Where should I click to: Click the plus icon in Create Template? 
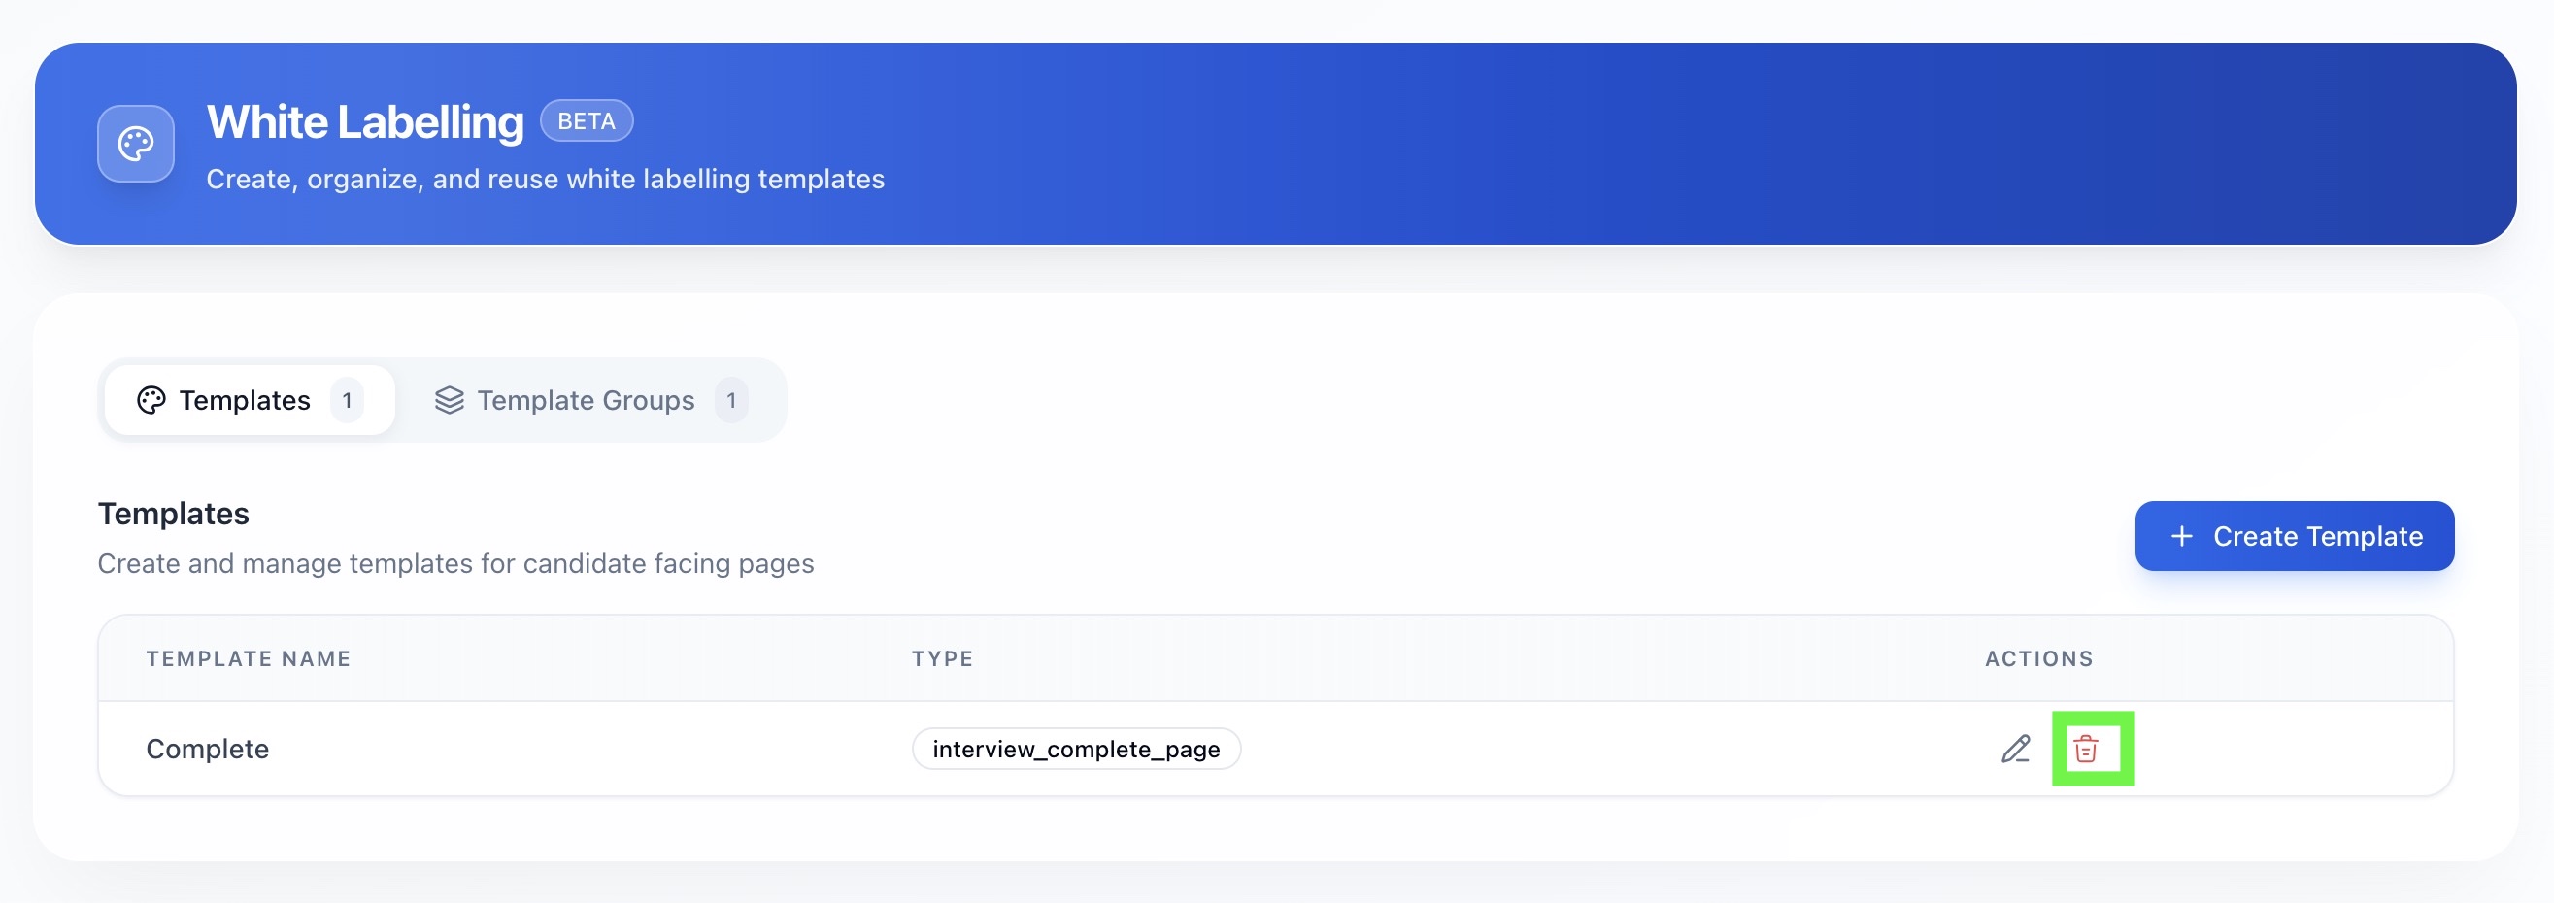pyautogui.click(x=2181, y=536)
